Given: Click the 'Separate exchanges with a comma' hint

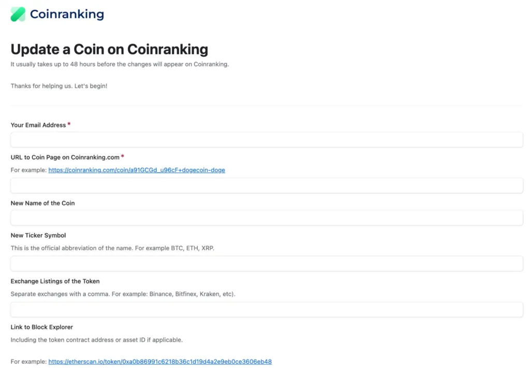Looking at the screenshot, I should tap(123, 294).
